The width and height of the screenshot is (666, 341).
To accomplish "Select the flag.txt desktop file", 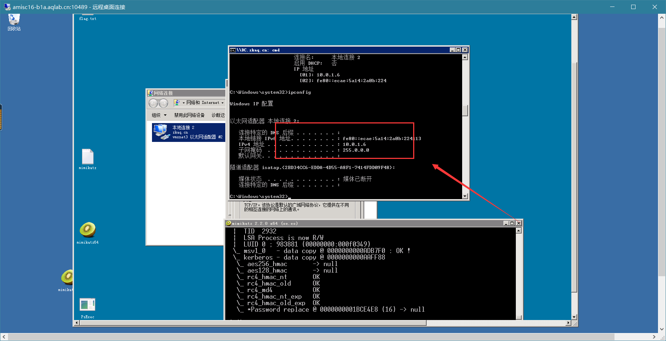I will 88,18.
